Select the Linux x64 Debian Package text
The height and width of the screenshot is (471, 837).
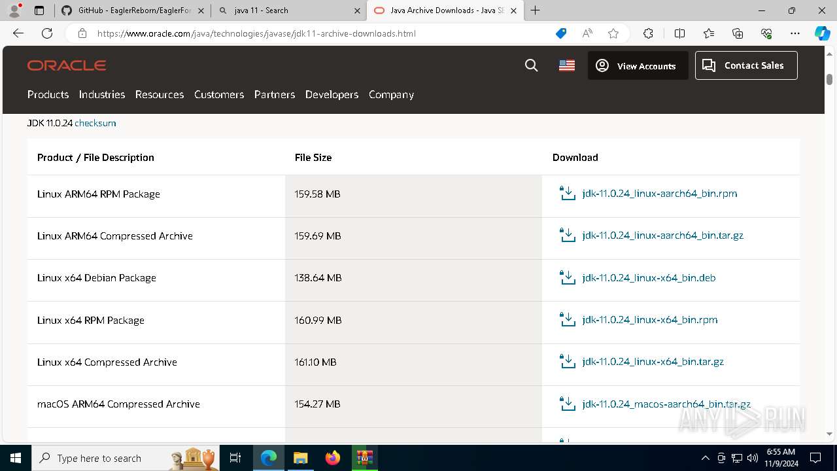(97, 278)
